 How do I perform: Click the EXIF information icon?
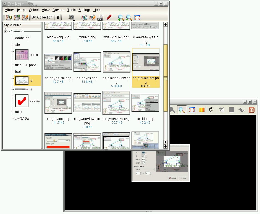pyautogui.click(x=100, y=18)
